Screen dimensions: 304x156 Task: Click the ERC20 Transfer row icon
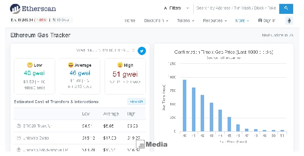(x=19, y=126)
